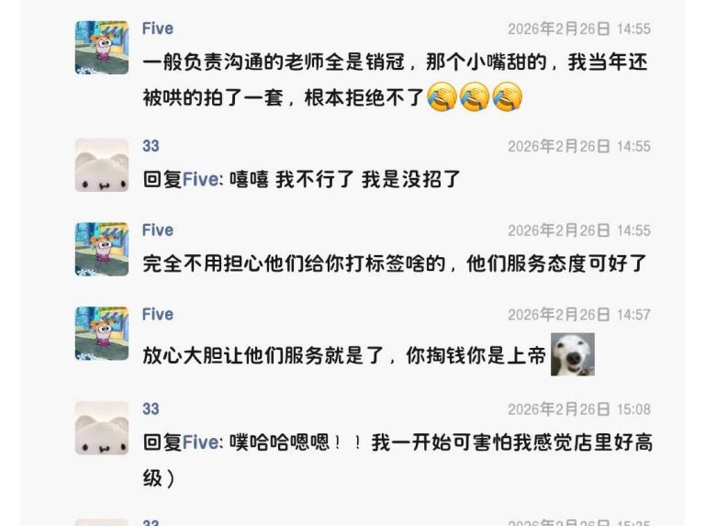
Task: Click username Five on the 14:57 comment
Action: [158, 314]
